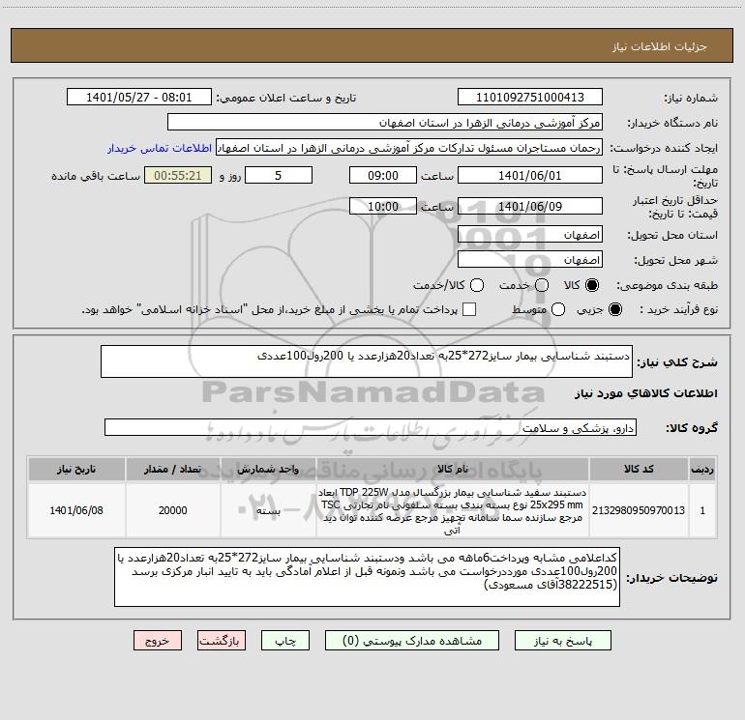Click the شرح کلی نیاز description box
Screen dimensions: 745x720
tap(367, 361)
